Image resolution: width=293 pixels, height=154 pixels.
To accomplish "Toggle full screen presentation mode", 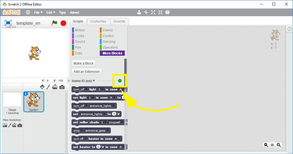I will pyautogui.click(x=8, y=23).
